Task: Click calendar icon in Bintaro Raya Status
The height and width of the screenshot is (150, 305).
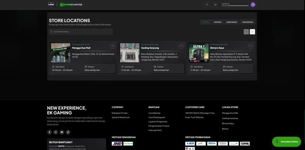Action: [x=224, y=67]
